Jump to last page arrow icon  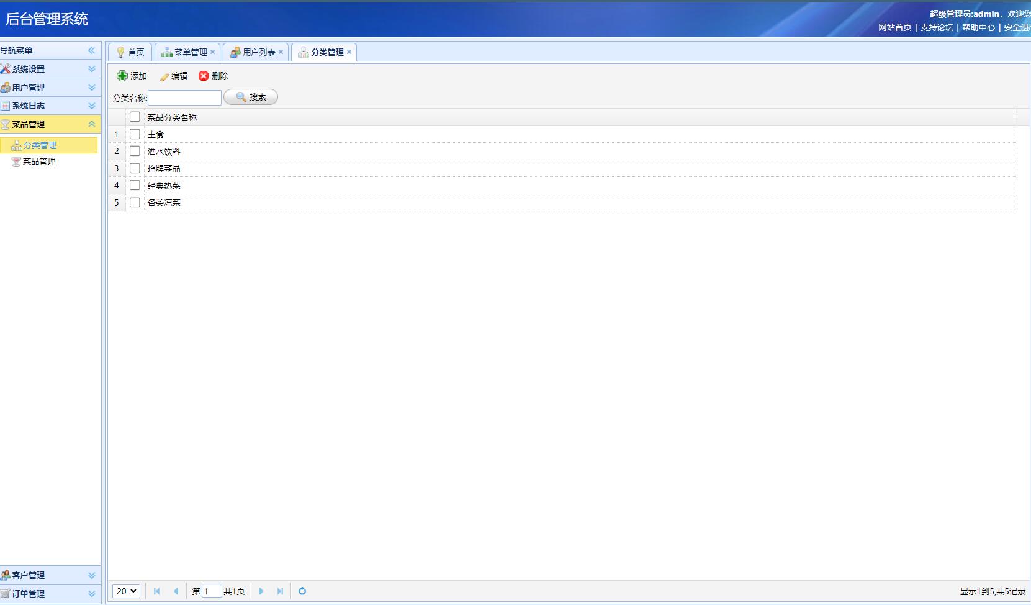tap(280, 591)
